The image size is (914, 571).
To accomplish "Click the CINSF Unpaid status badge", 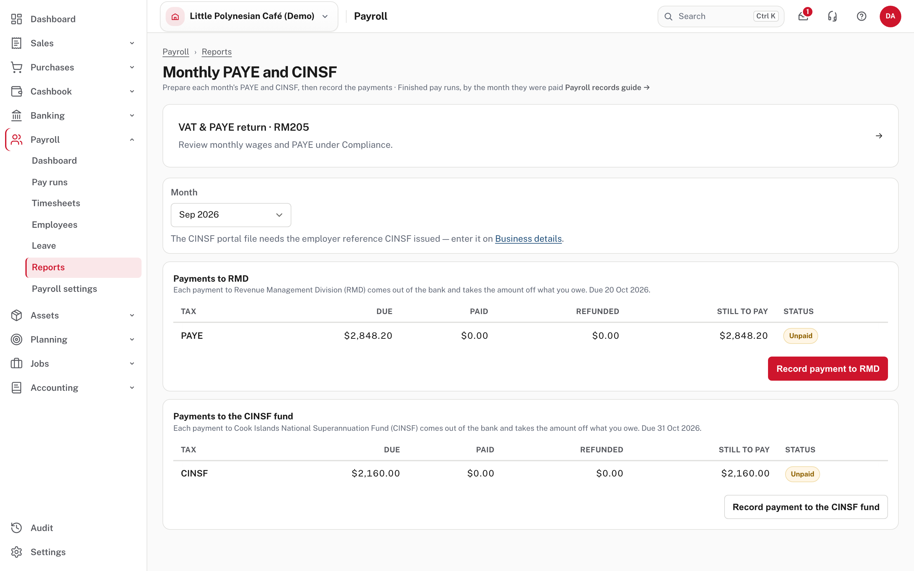I will (802, 474).
